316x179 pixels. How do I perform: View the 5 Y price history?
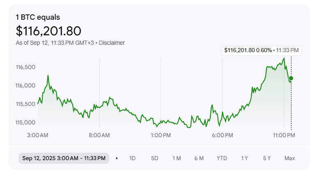tap(267, 158)
